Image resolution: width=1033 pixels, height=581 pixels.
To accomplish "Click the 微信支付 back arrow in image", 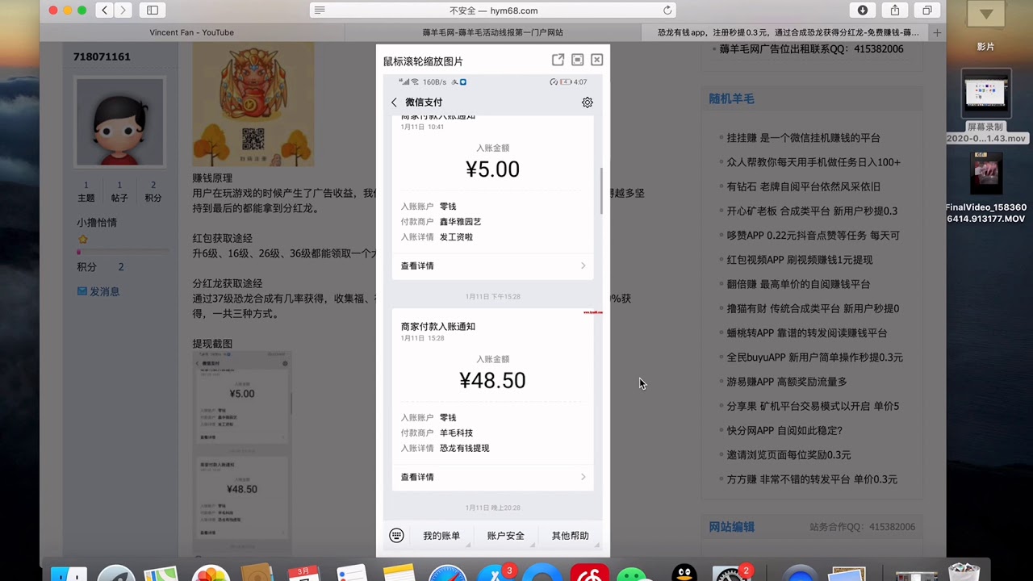I will coord(394,102).
